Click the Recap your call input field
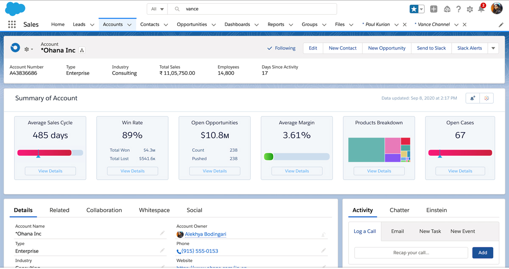 (411, 253)
